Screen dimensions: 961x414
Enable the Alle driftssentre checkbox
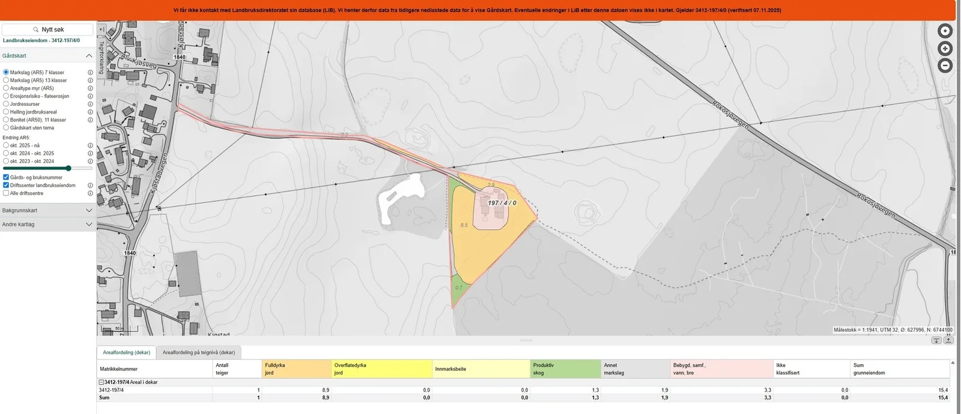tap(6, 193)
